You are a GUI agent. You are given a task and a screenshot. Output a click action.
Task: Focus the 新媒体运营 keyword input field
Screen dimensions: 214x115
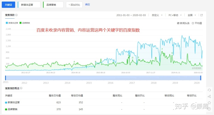pyautogui.click(x=29, y=5)
